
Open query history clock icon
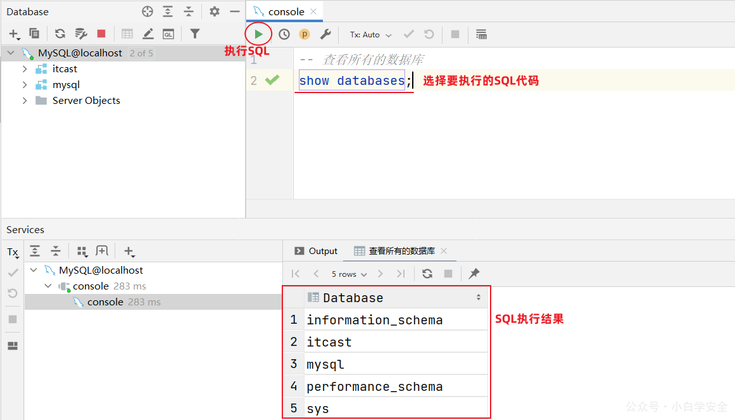click(284, 34)
